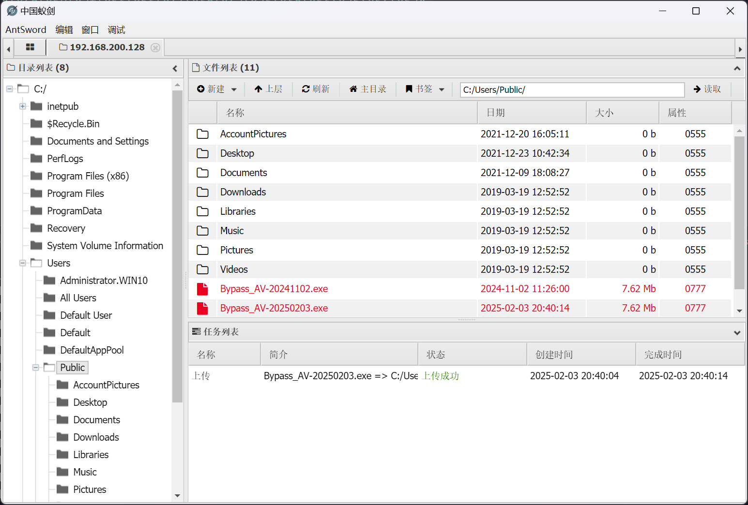Select PerfLogs folder in tree
Screen dimensions: 748x505
point(65,159)
